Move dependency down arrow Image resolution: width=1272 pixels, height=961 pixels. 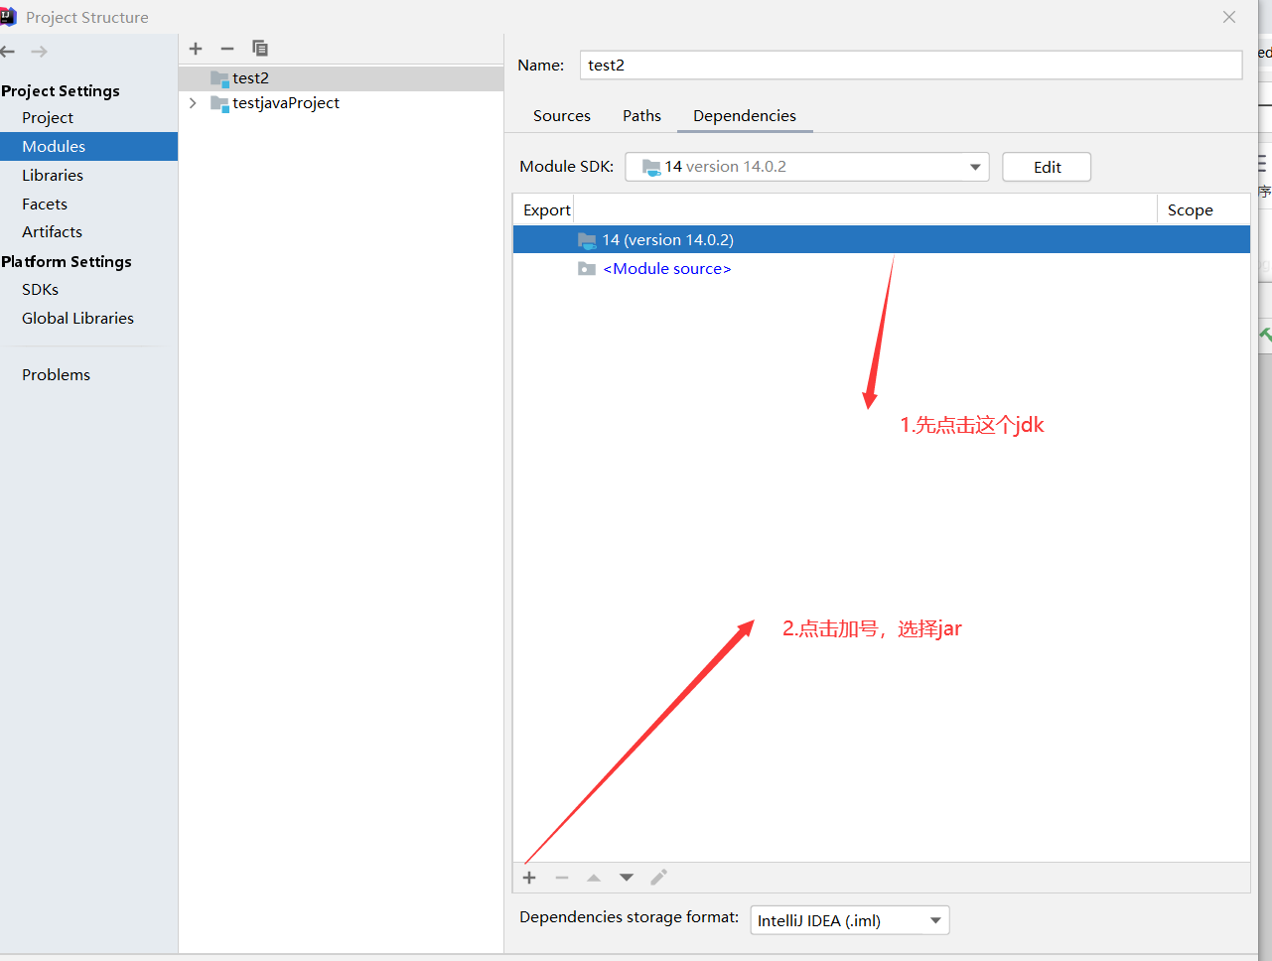(627, 878)
